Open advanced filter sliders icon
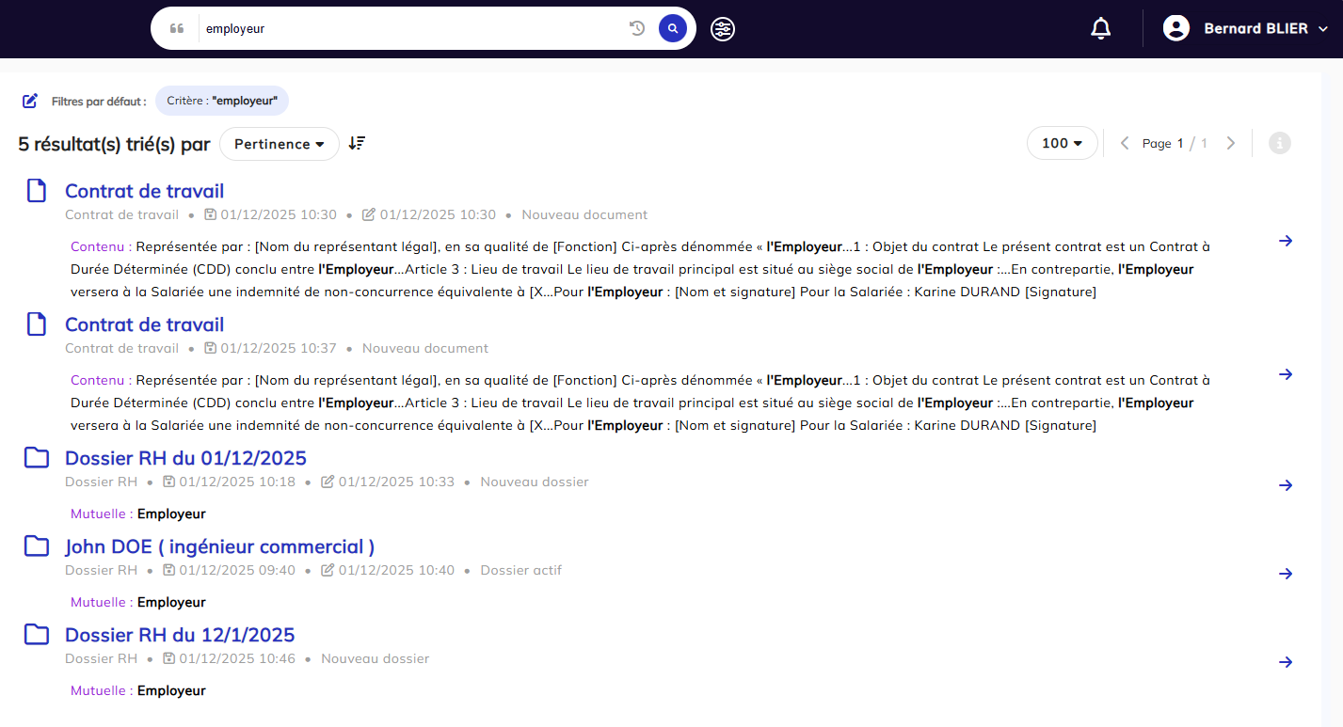 click(x=723, y=29)
